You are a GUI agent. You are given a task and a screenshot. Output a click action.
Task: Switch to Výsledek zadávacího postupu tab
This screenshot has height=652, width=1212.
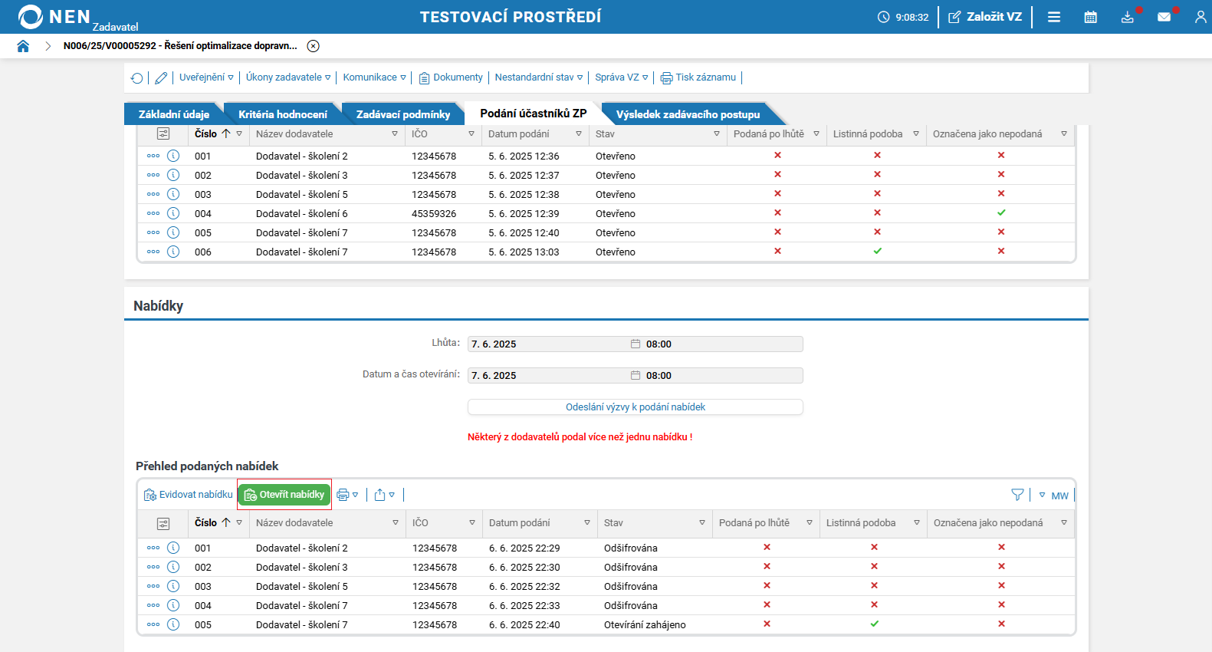688,114
